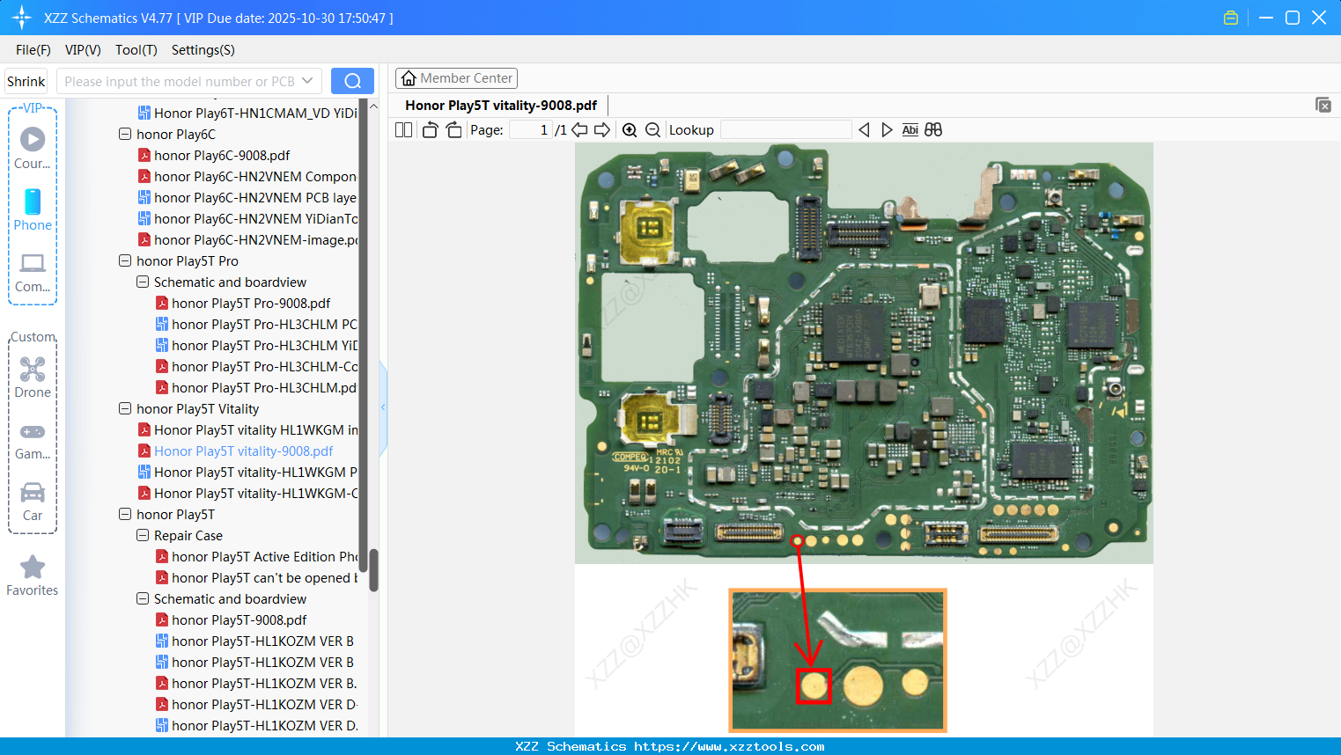Open Honor Play5T vitality HL1WKGM image file
Screen dimensions: 1341x755
[x=247, y=430]
